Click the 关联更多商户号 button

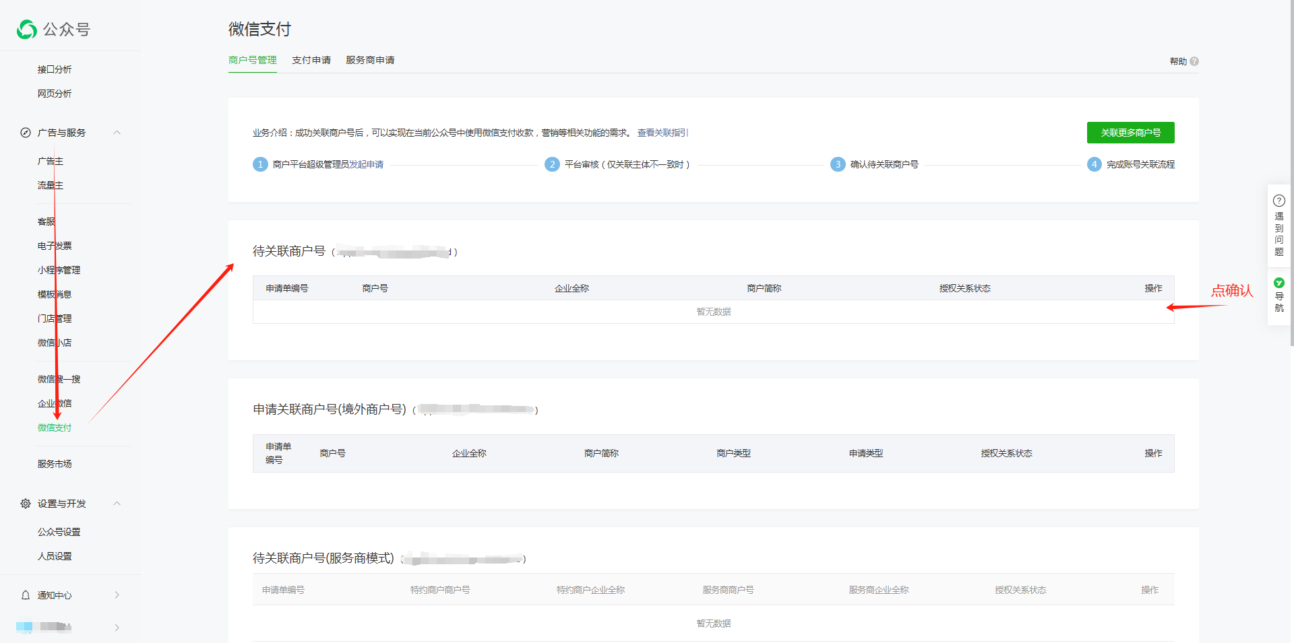(1131, 133)
